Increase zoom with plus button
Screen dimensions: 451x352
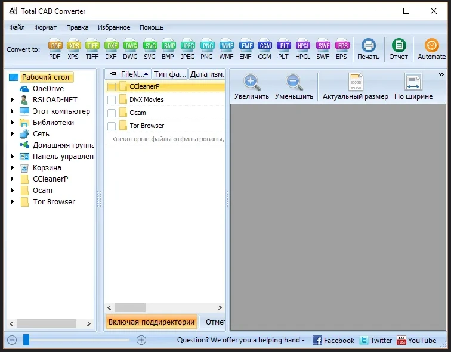(141, 340)
